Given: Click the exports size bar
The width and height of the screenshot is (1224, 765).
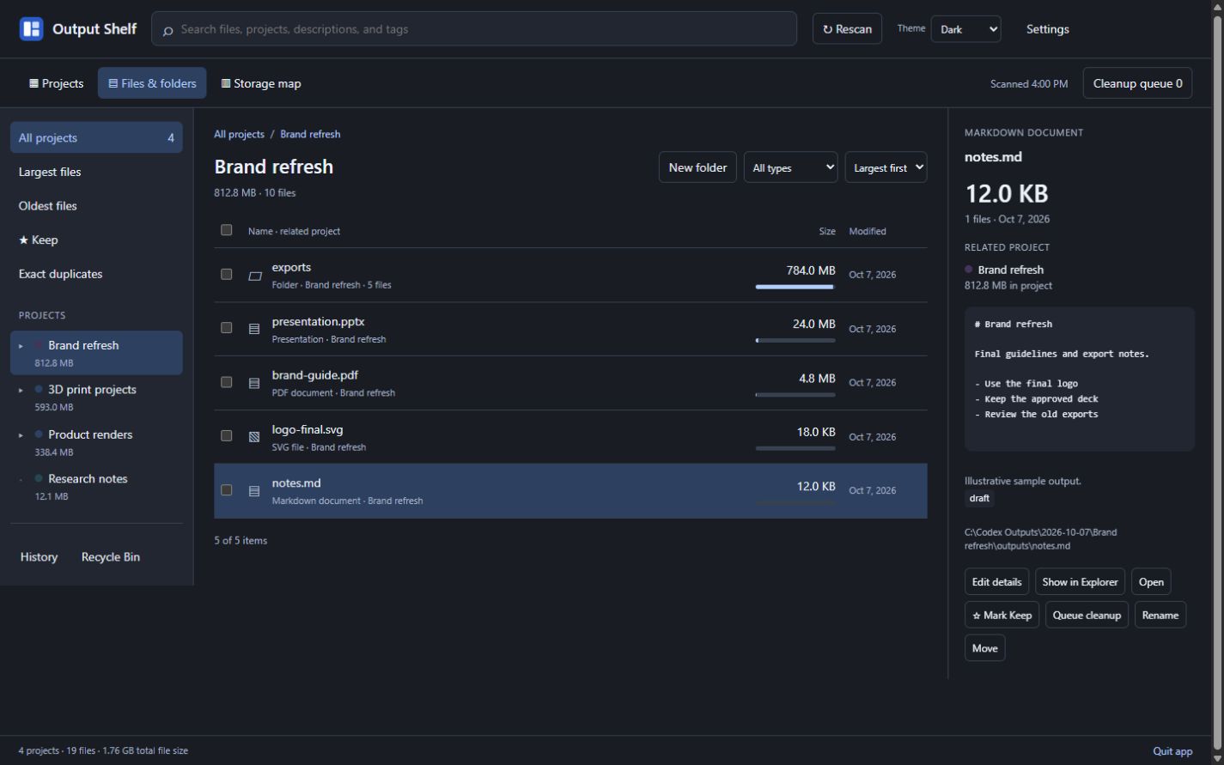Looking at the screenshot, I should (795, 287).
